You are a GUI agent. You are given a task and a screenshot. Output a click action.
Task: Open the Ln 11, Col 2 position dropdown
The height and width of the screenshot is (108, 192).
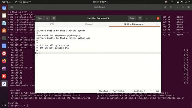point(143,91)
